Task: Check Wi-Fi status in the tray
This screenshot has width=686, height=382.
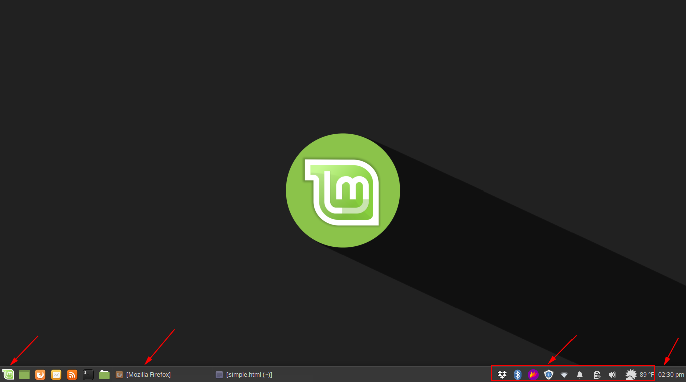Action: pyautogui.click(x=564, y=374)
